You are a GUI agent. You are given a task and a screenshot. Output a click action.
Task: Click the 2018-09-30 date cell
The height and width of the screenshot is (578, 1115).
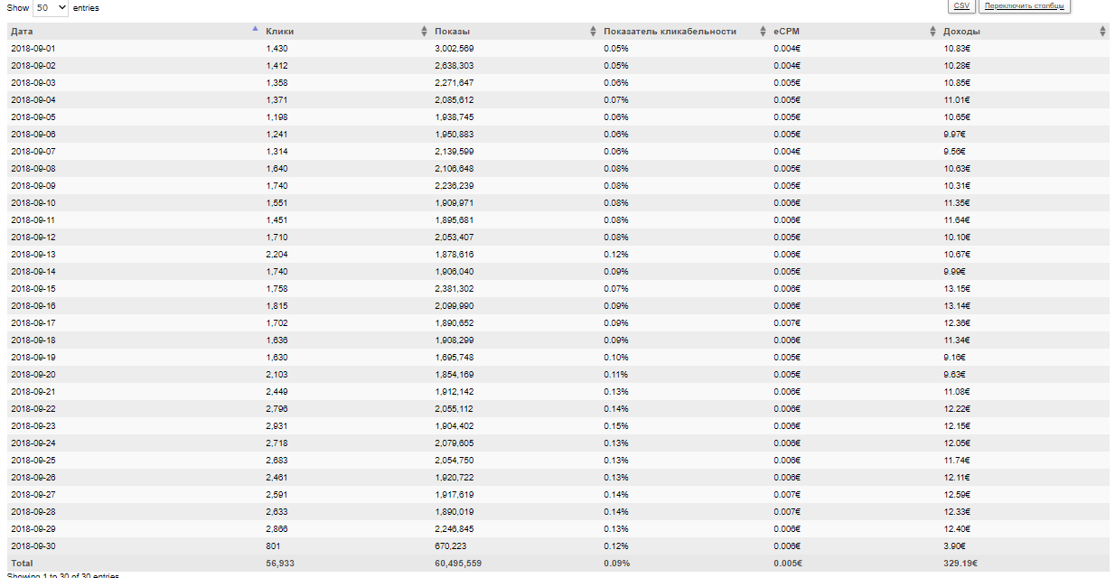click(x=33, y=546)
